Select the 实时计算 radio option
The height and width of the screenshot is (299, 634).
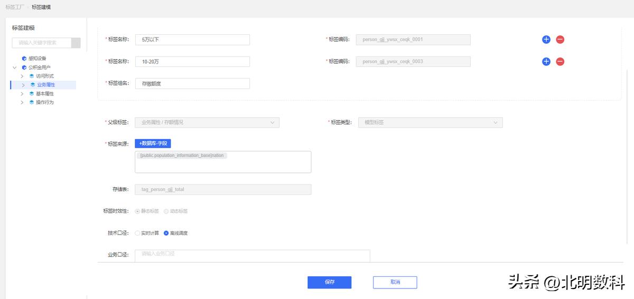138,233
